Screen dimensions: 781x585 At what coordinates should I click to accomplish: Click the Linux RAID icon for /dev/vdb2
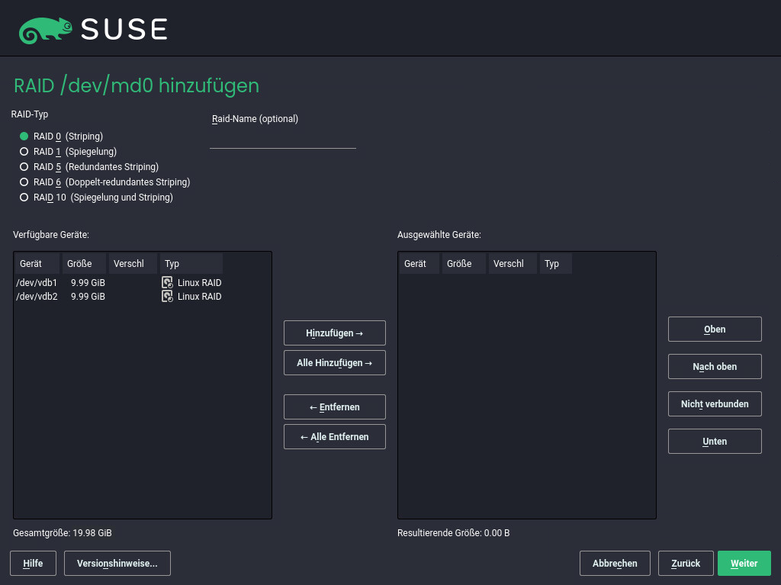(x=167, y=297)
